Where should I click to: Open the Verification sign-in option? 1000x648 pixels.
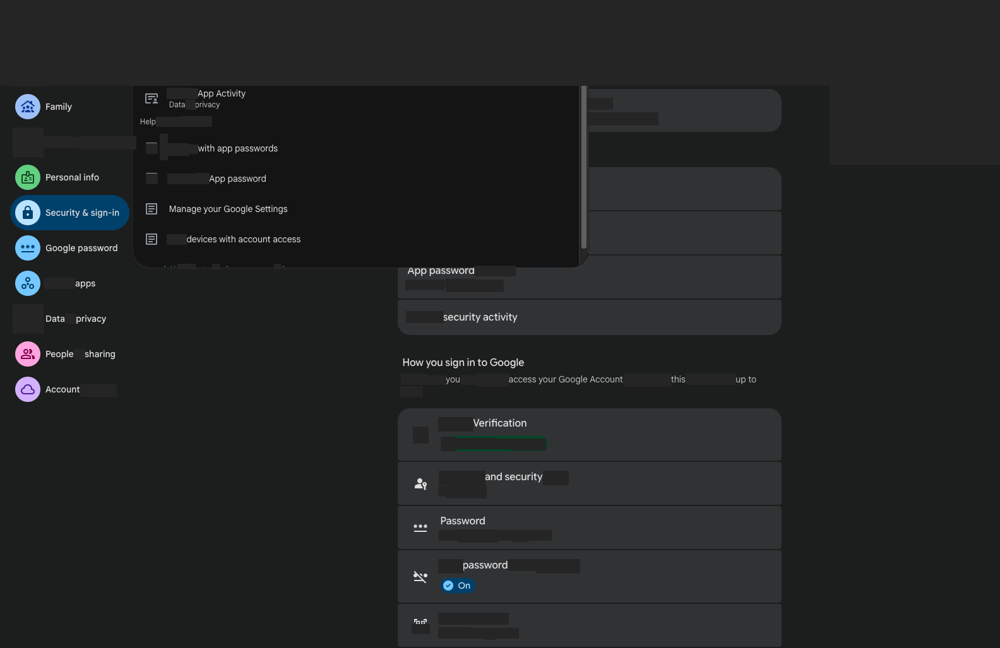pos(590,435)
